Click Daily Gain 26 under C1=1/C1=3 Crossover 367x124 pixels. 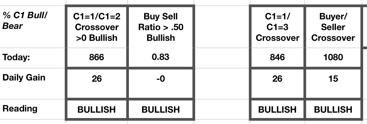point(277,79)
